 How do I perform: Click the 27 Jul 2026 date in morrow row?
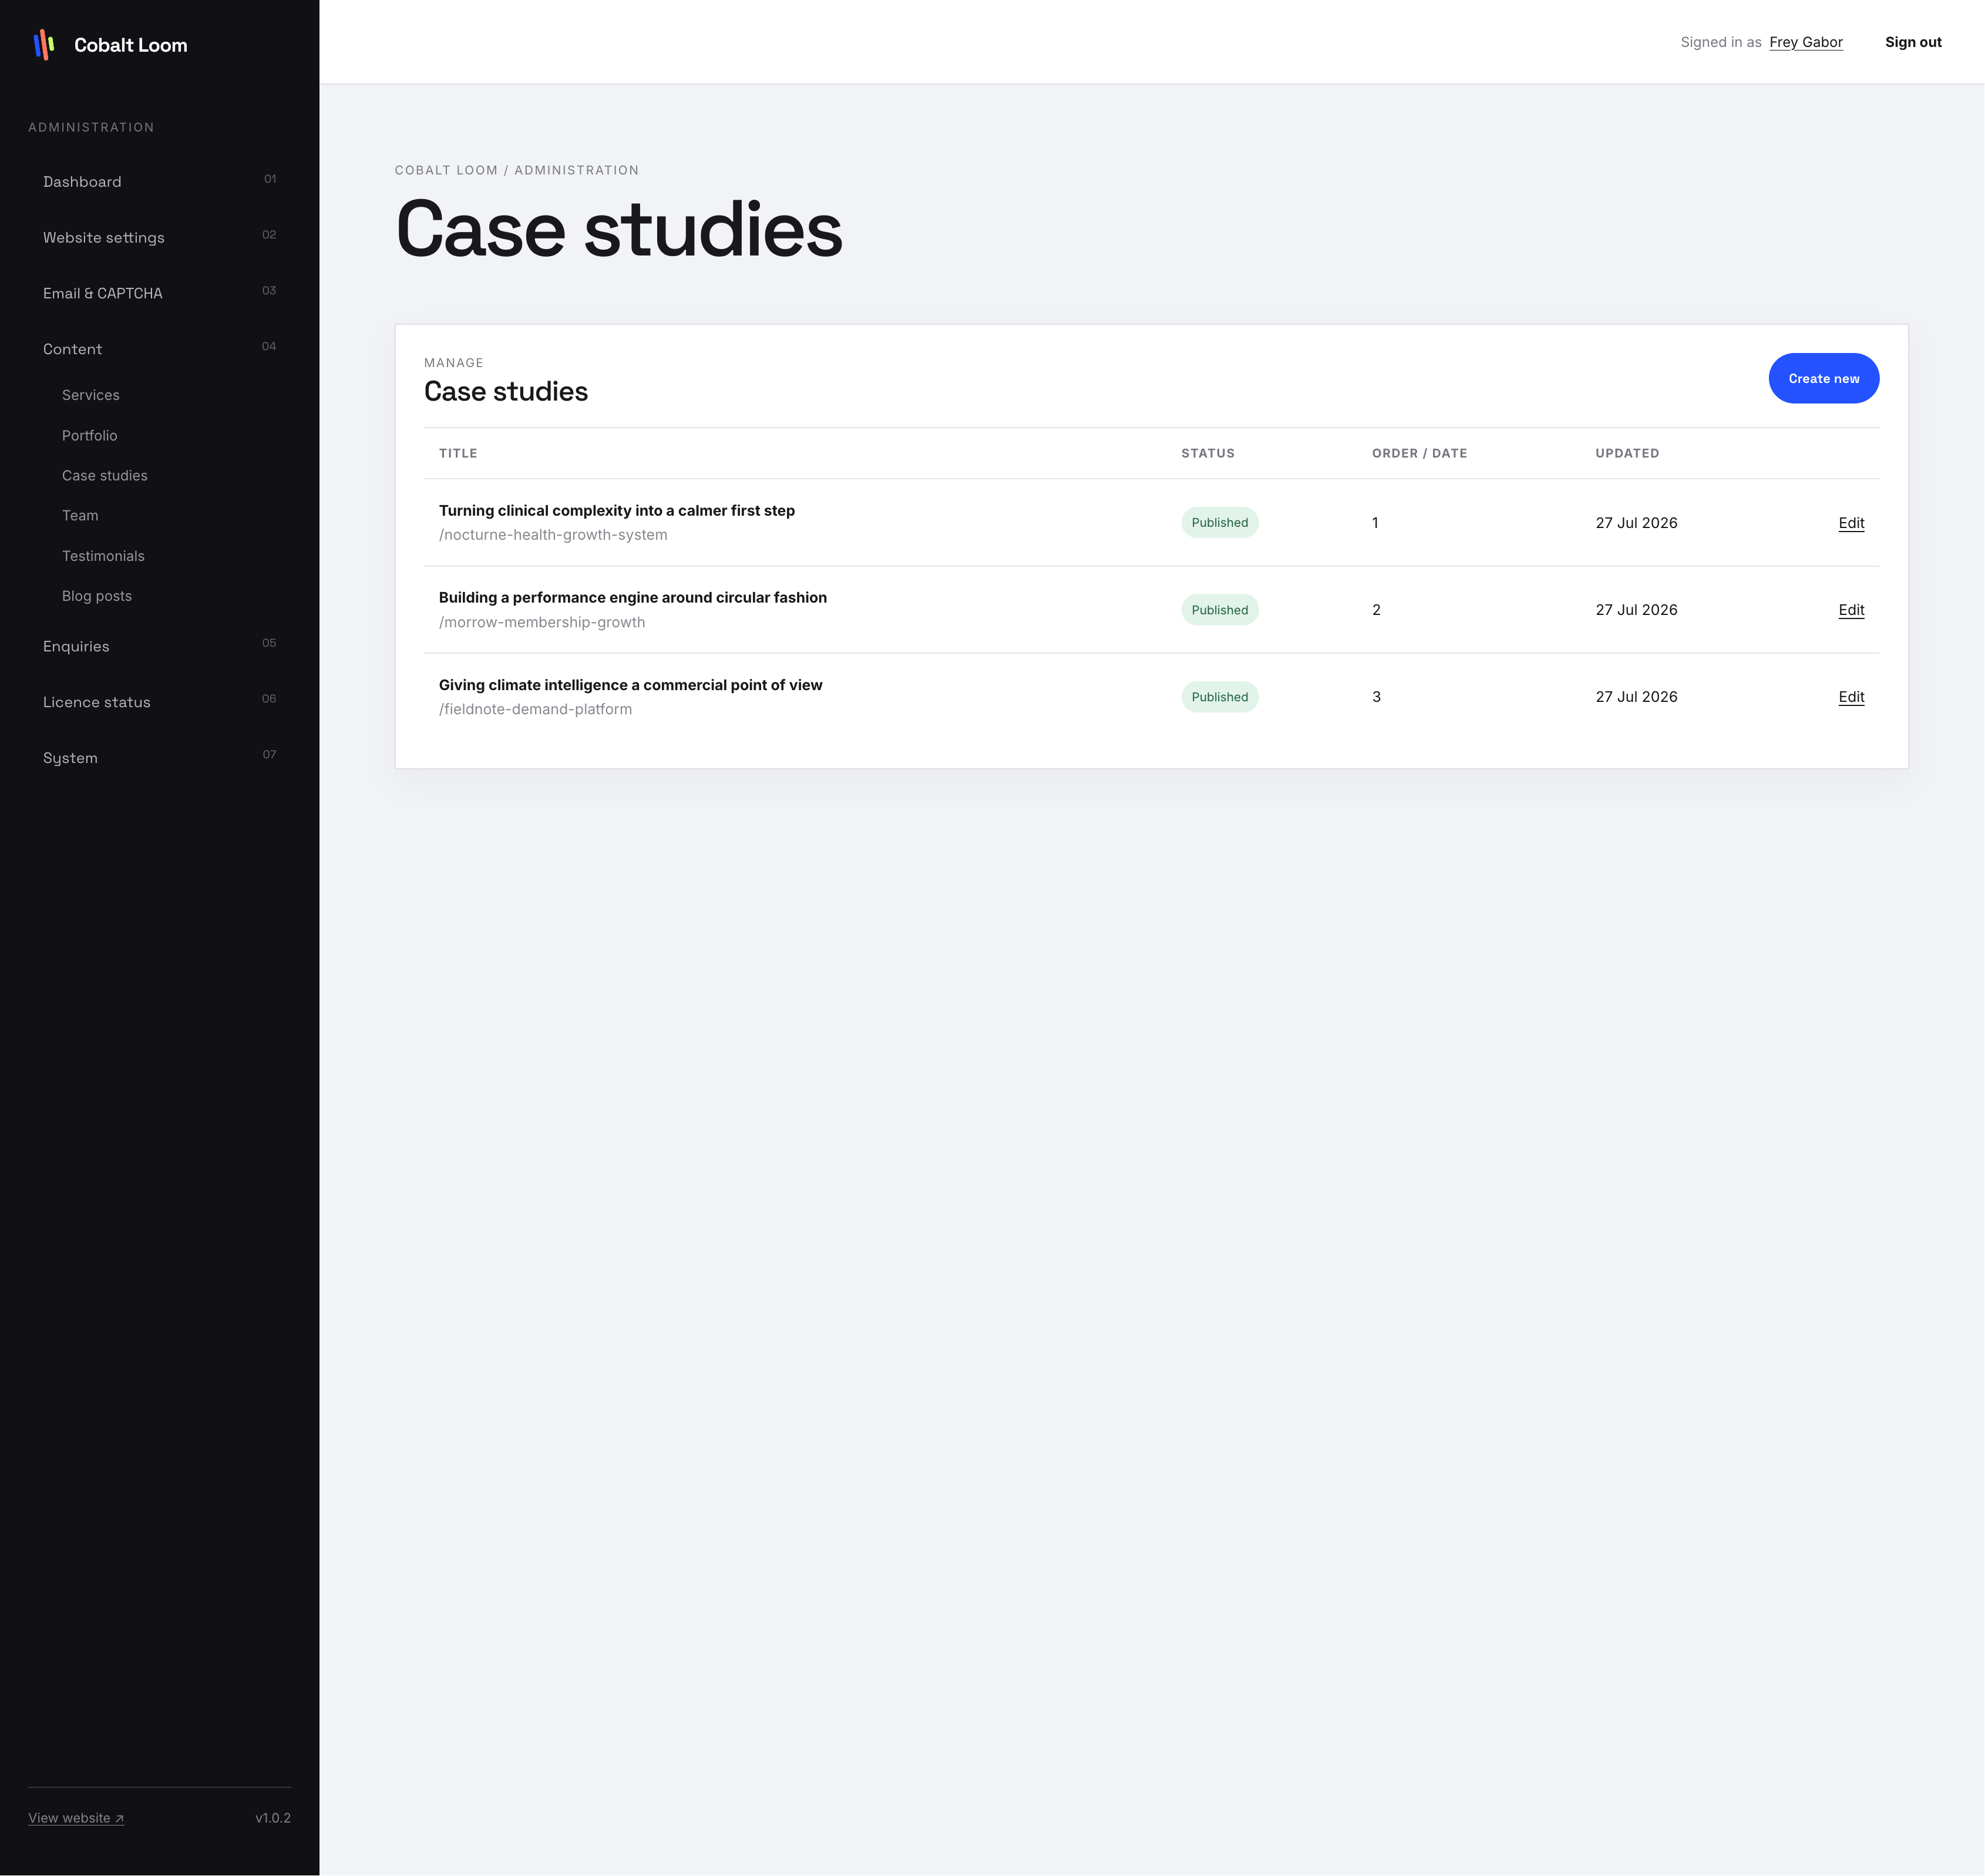(x=1636, y=610)
